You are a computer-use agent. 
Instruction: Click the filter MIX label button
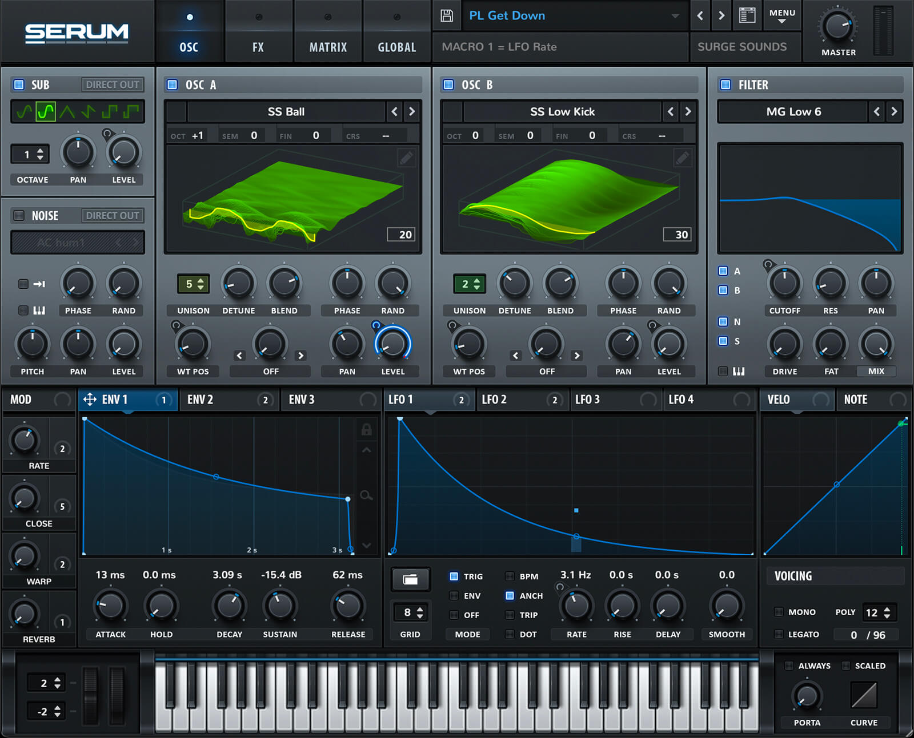(876, 371)
